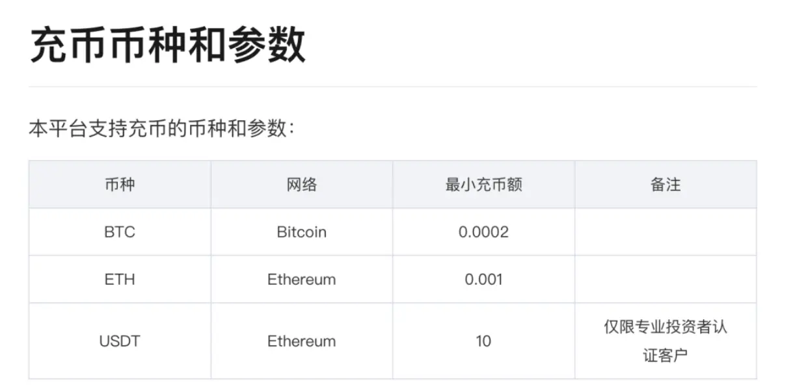Click the divider line below the heading

[392, 86]
